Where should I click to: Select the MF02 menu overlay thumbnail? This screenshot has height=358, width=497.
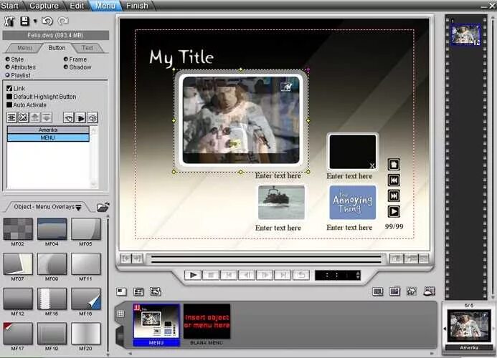(x=18, y=229)
